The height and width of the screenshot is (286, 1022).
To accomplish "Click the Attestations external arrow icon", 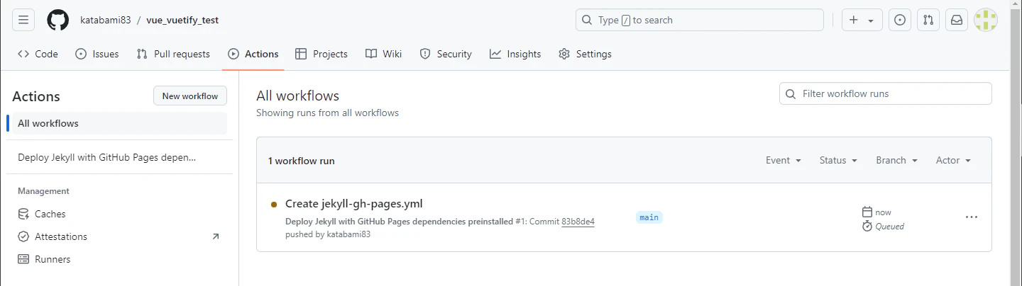I will 216,236.
